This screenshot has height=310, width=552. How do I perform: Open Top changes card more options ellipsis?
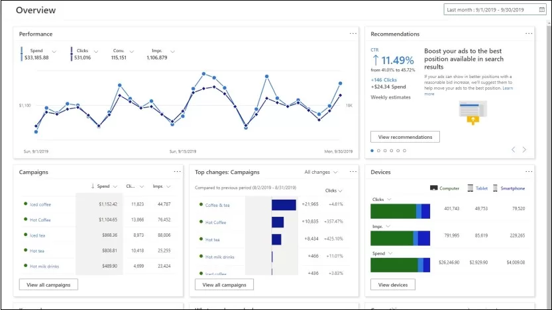353,171
